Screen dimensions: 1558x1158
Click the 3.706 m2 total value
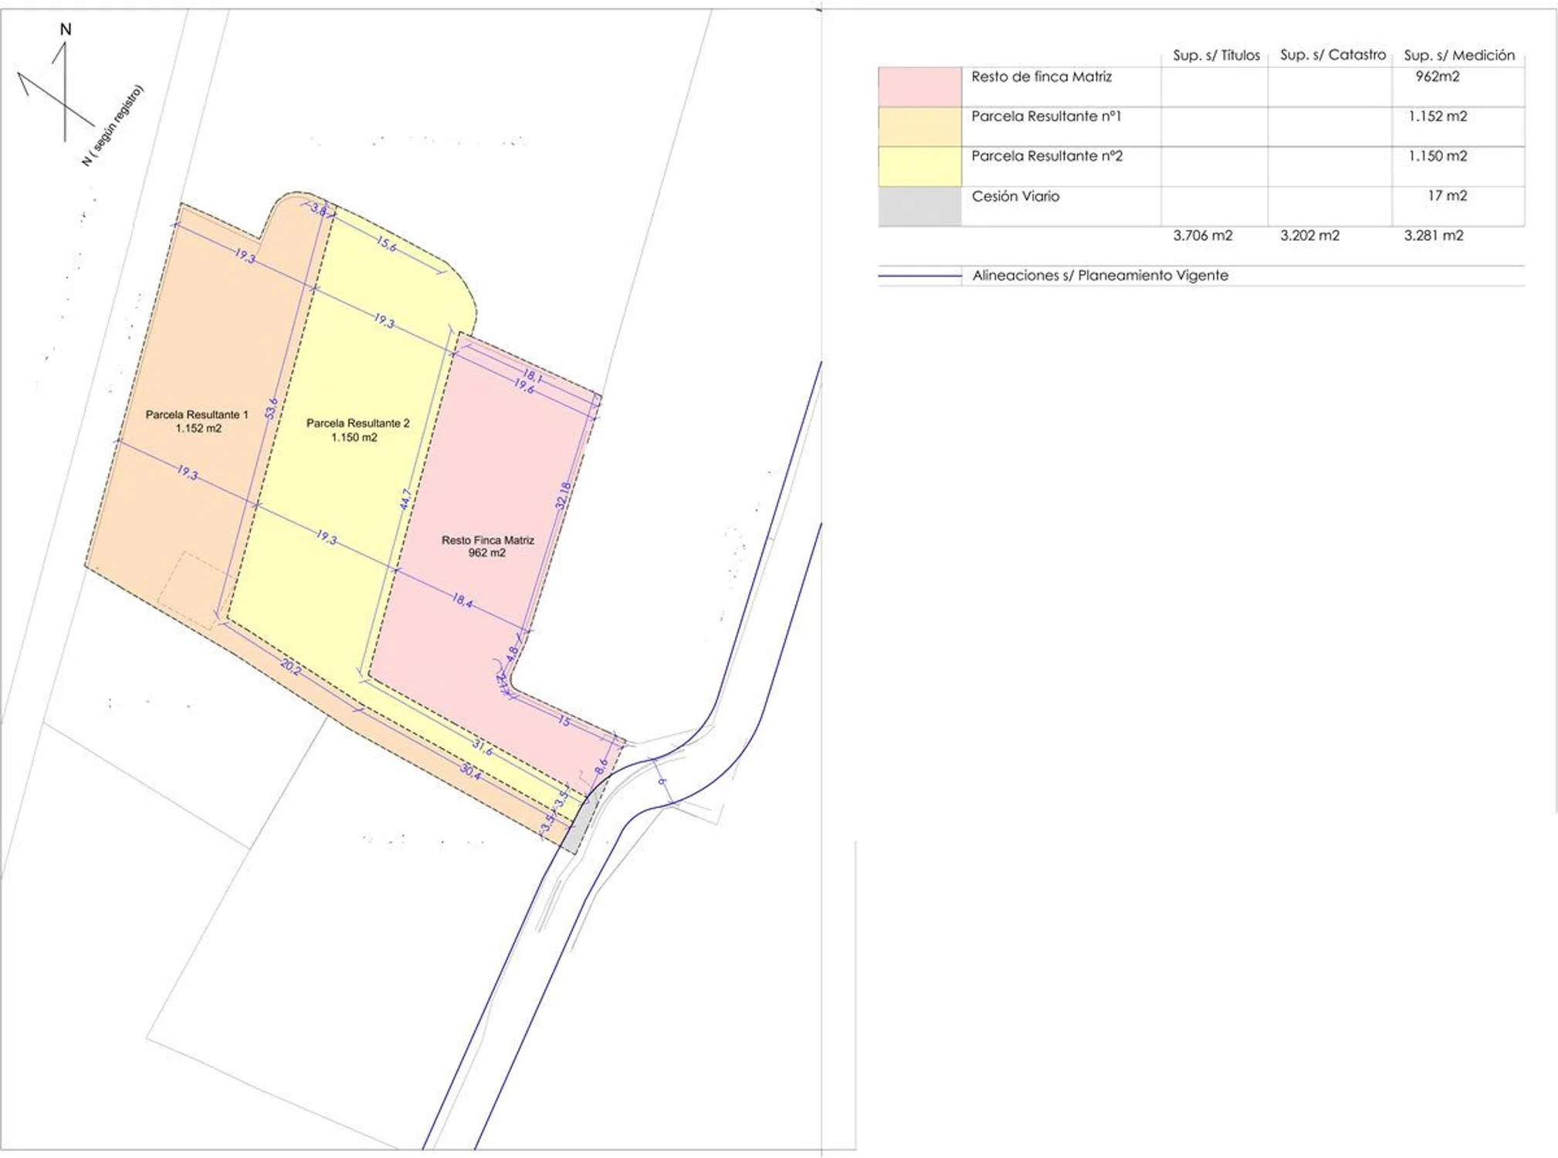1202,235
